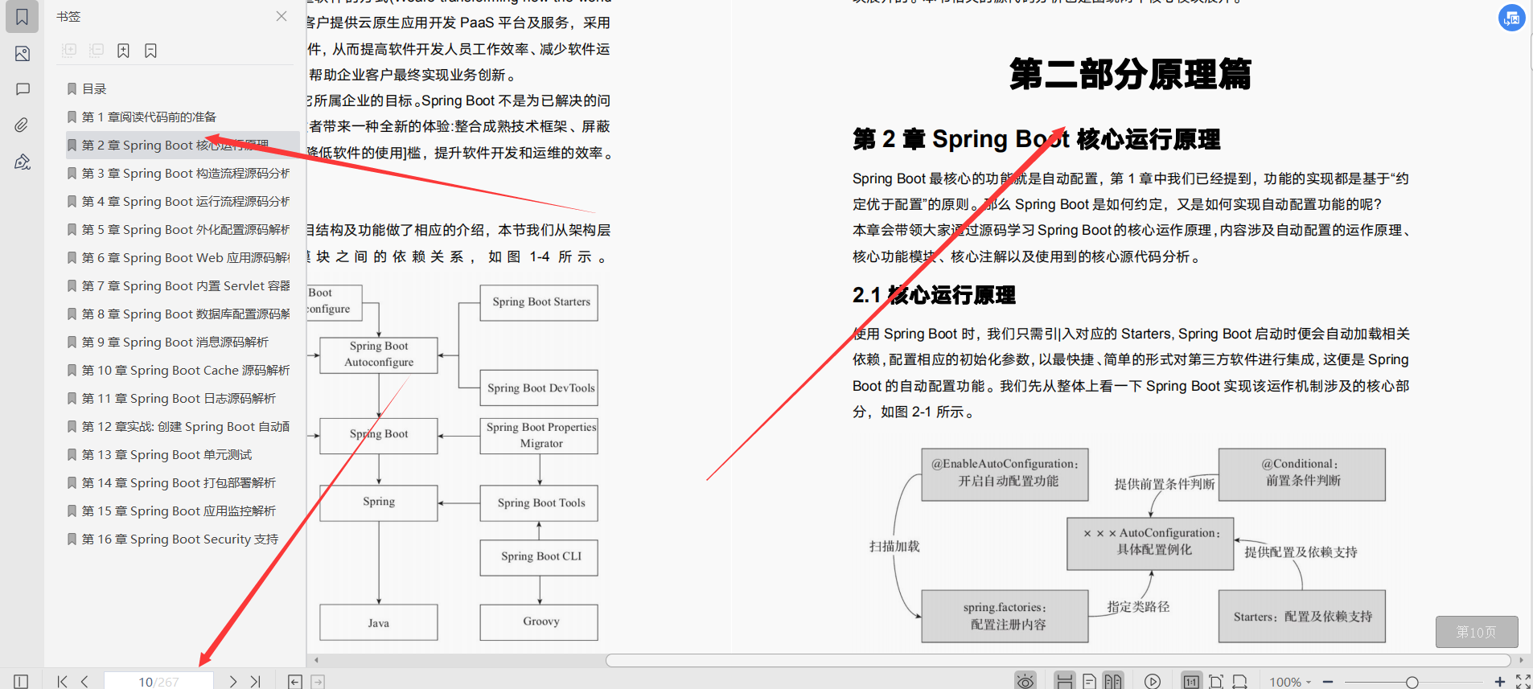This screenshot has height=689, width=1533.
Task: Switch to single page view
Action: tap(1089, 681)
